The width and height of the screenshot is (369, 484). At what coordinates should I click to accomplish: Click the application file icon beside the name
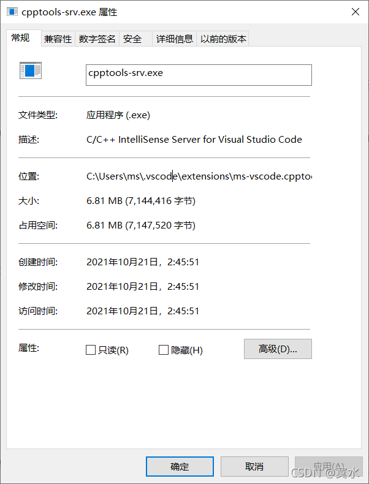31,70
